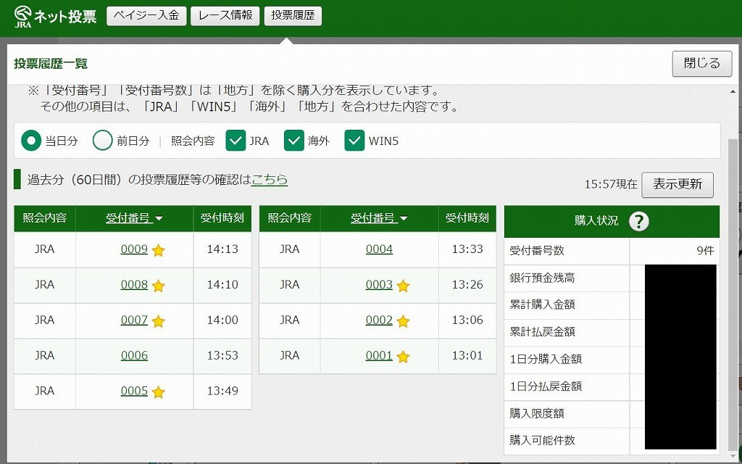Click the 購入限度額 row label
Image resolution: width=742 pixels, height=464 pixels.
coord(537,413)
